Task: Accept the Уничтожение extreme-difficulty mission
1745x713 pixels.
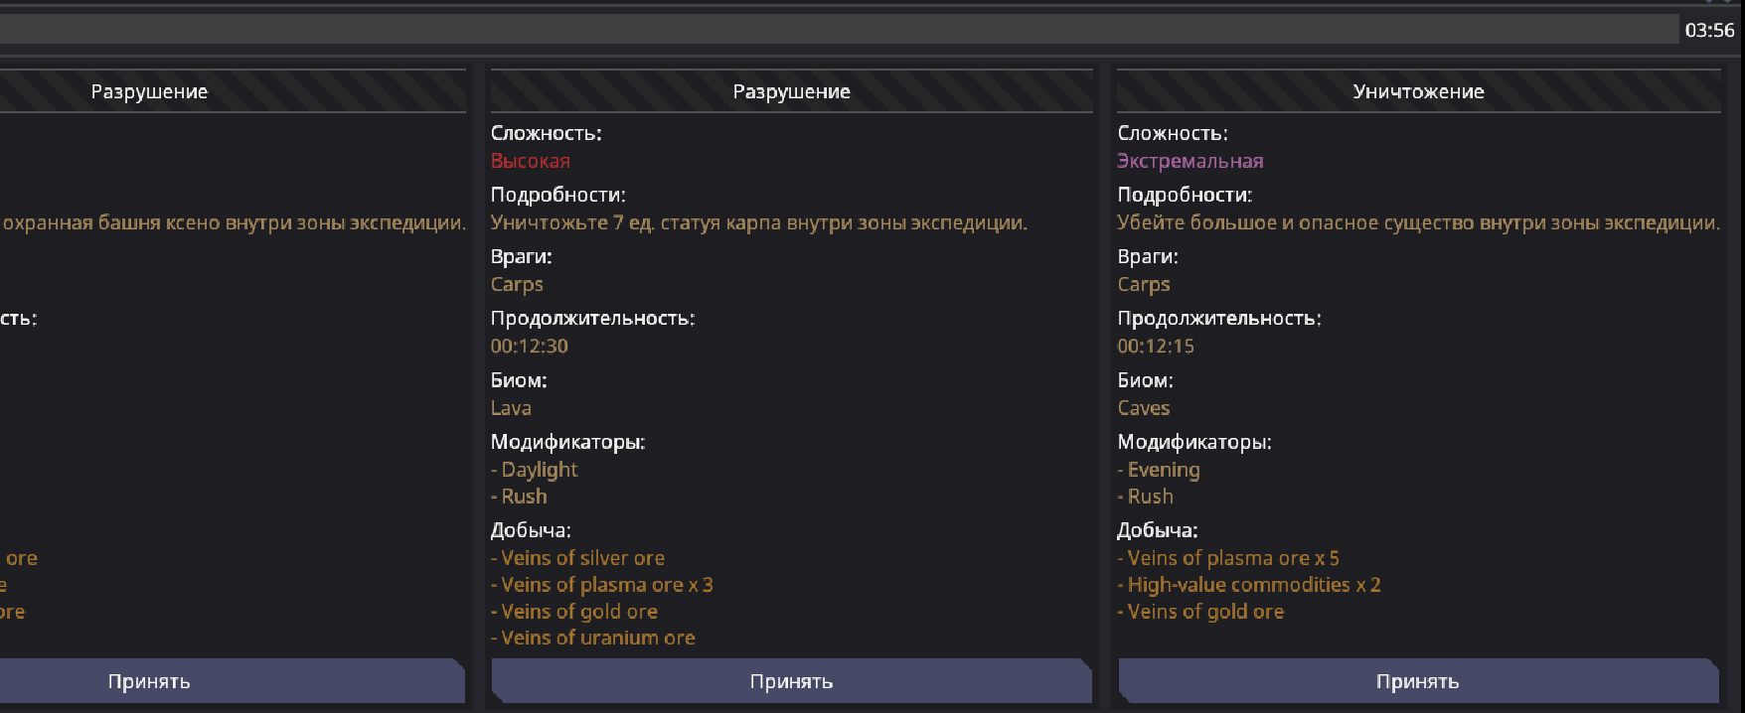Action: 1417,681
